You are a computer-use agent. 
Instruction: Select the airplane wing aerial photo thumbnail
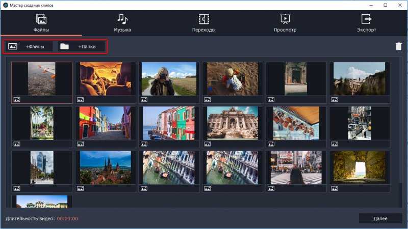(42, 79)
